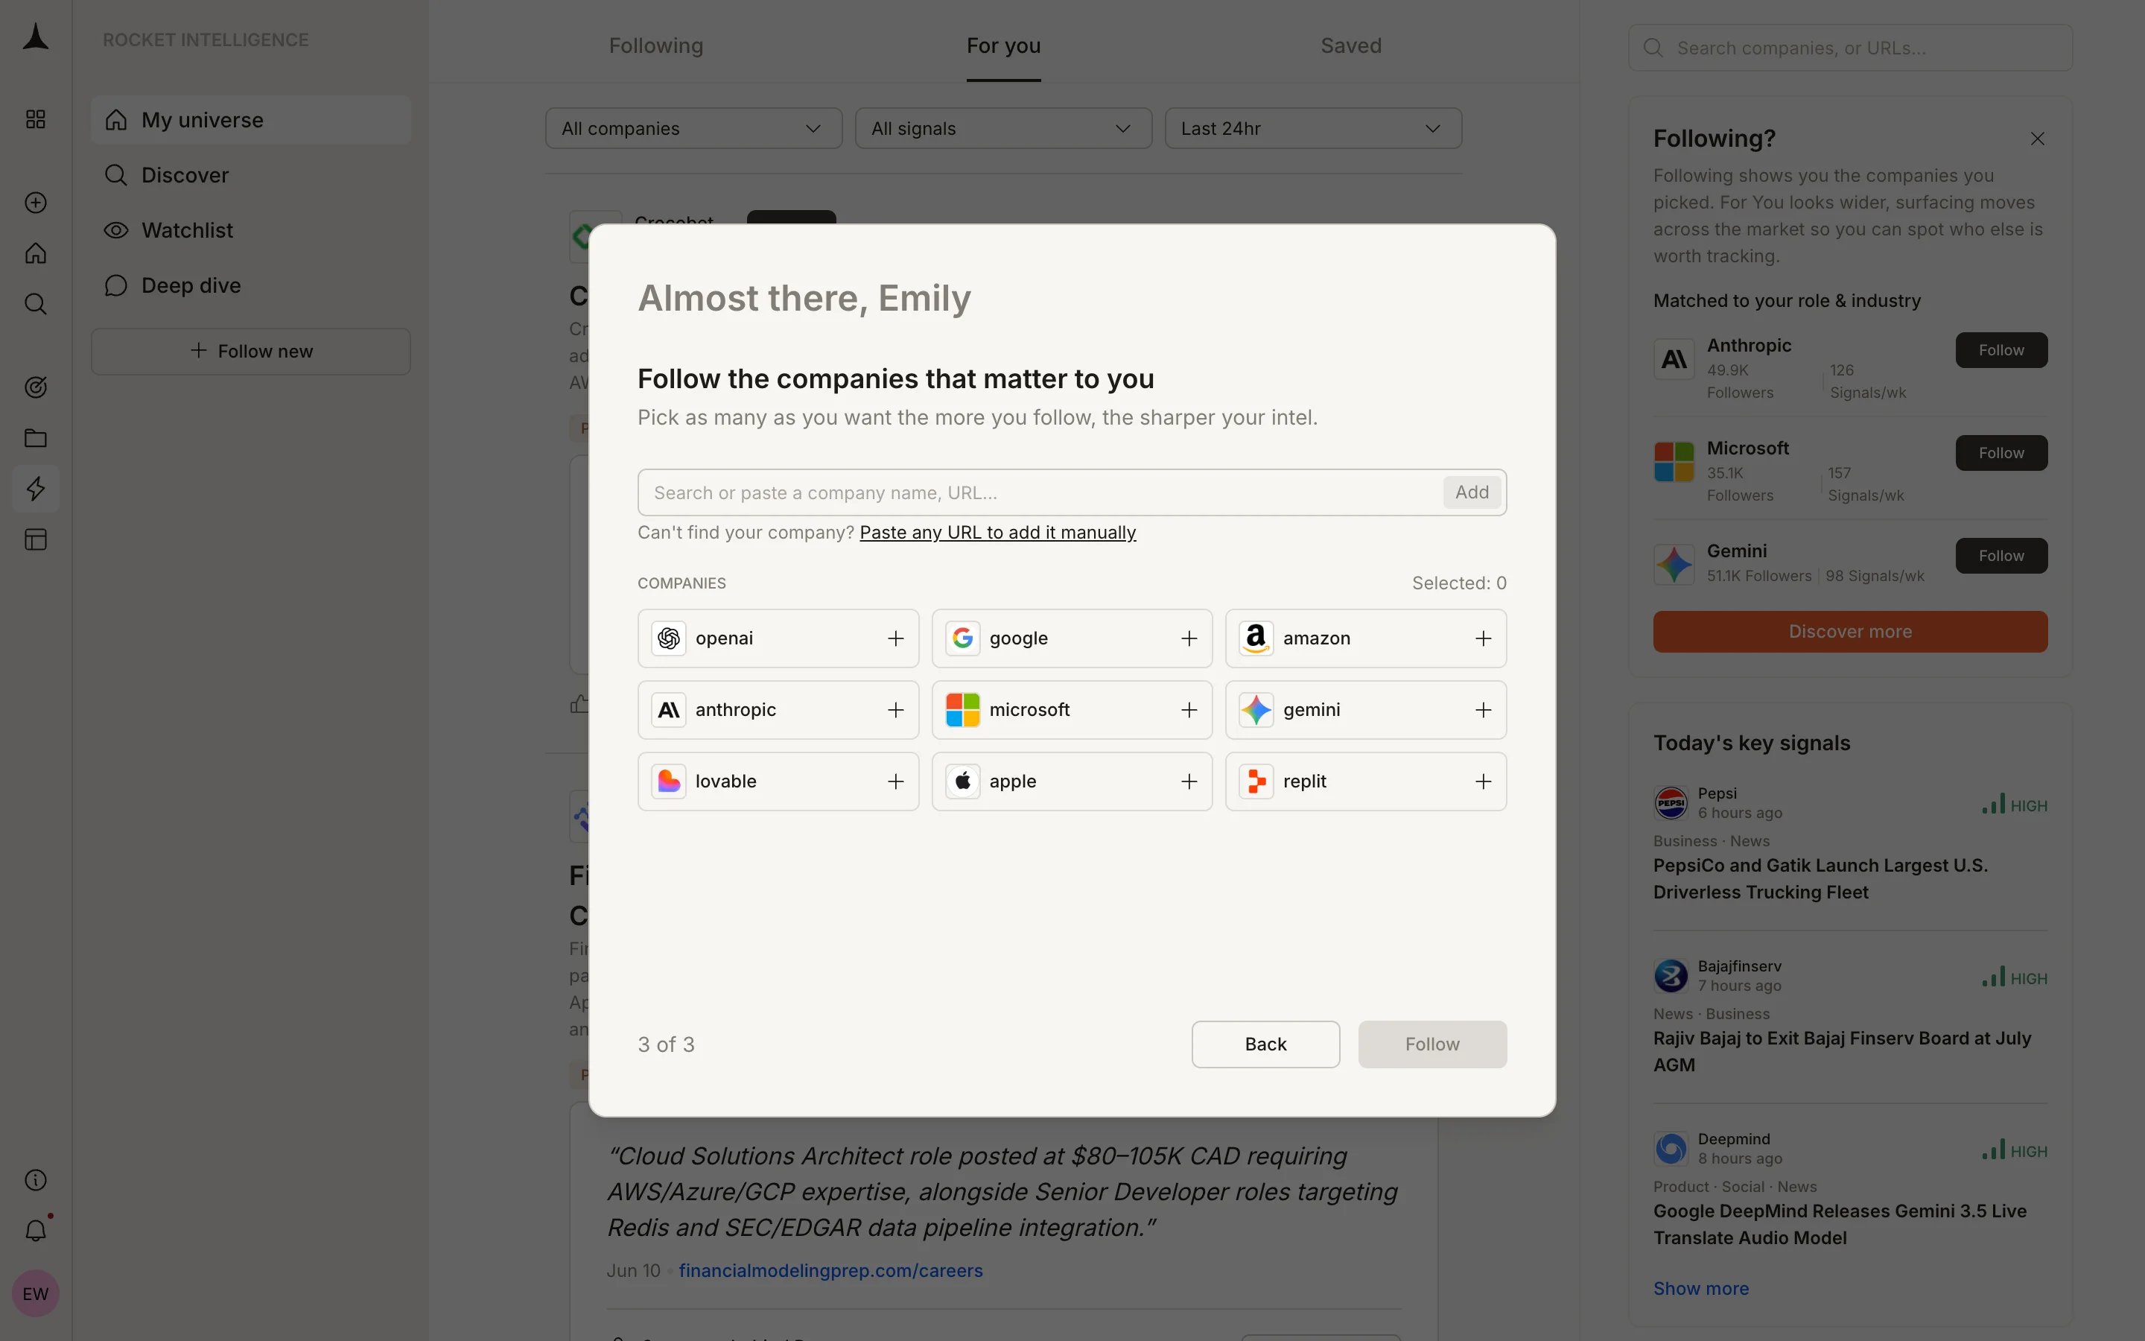Add gemini with its plus icon

(1483, 709)
